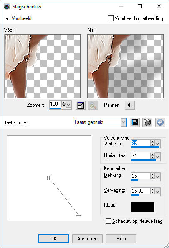Screen dimensions: 169x248
Task: Click the Horizontaal value field
Action: click(141, 156)
